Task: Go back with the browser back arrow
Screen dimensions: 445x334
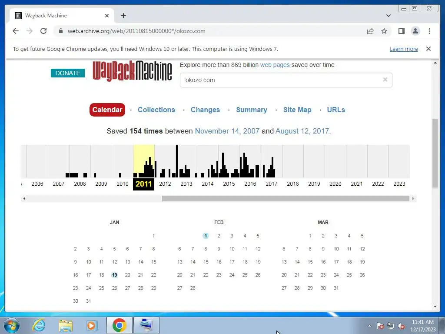Action: [x=16, y=31]
